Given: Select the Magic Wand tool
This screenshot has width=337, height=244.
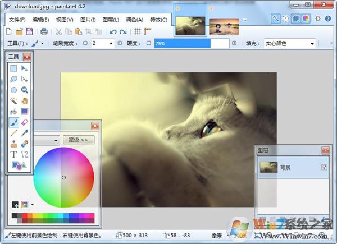Looking at the screenshot, I should (13, 100).
